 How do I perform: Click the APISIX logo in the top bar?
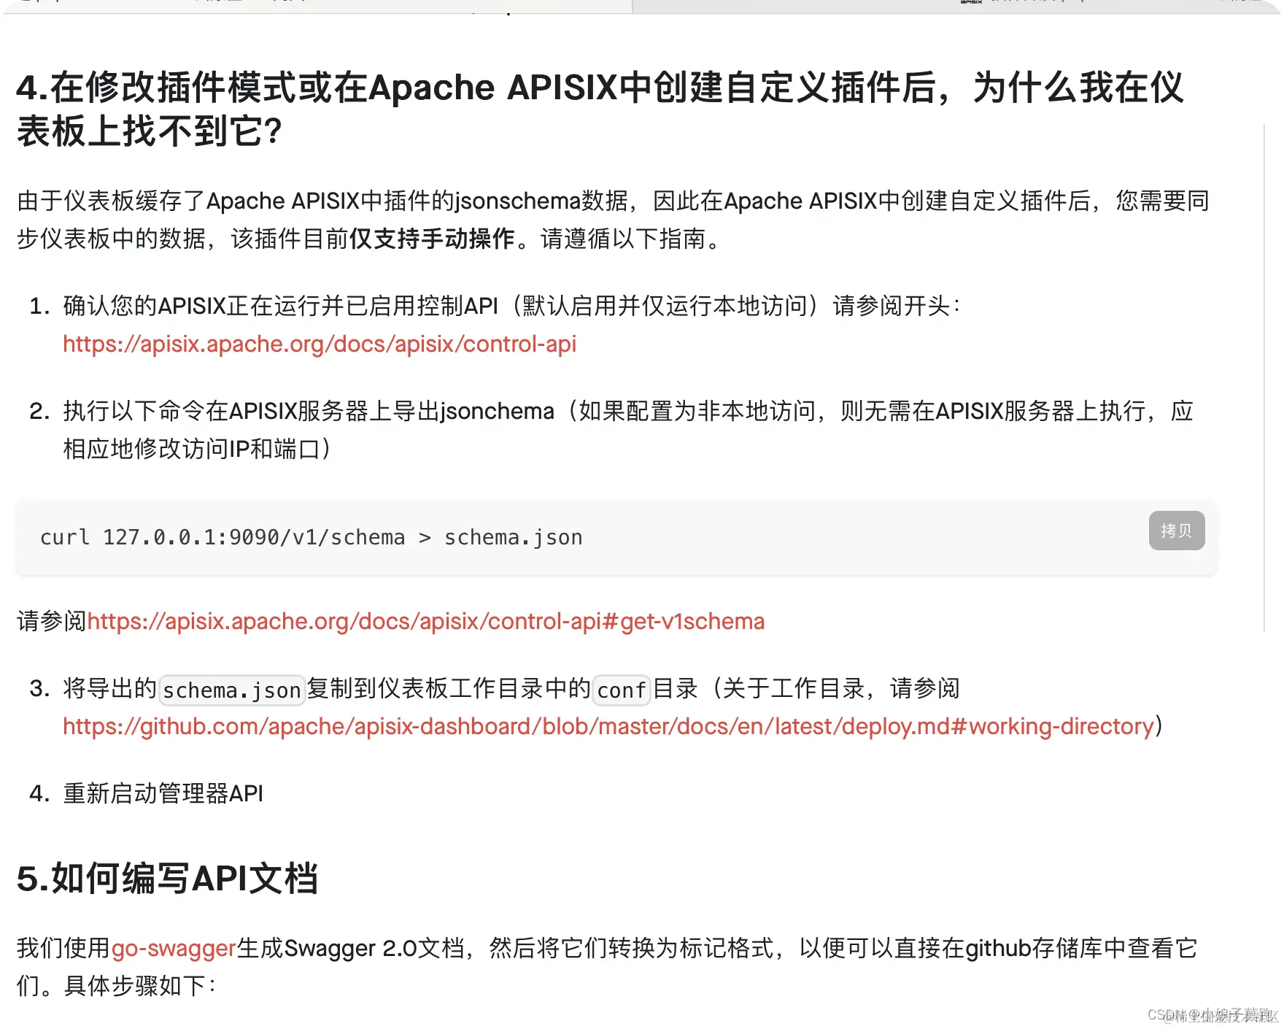[970, 4]
